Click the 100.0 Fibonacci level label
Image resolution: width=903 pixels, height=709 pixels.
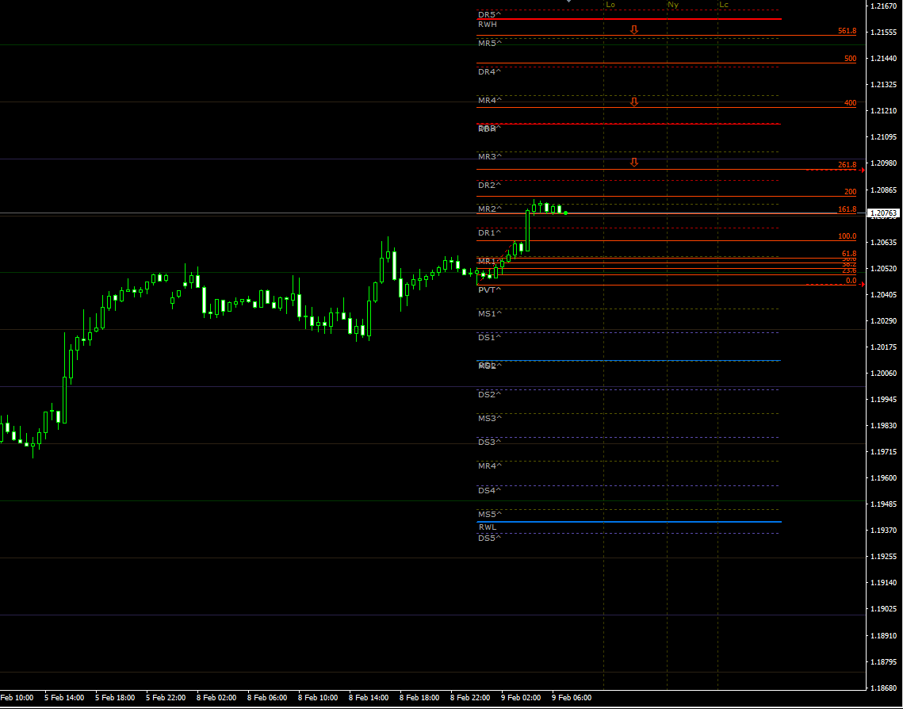[847, 236]
